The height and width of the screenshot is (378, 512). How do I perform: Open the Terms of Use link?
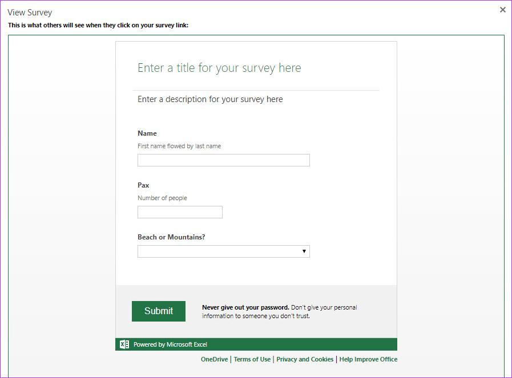click(x=252, y=359)
